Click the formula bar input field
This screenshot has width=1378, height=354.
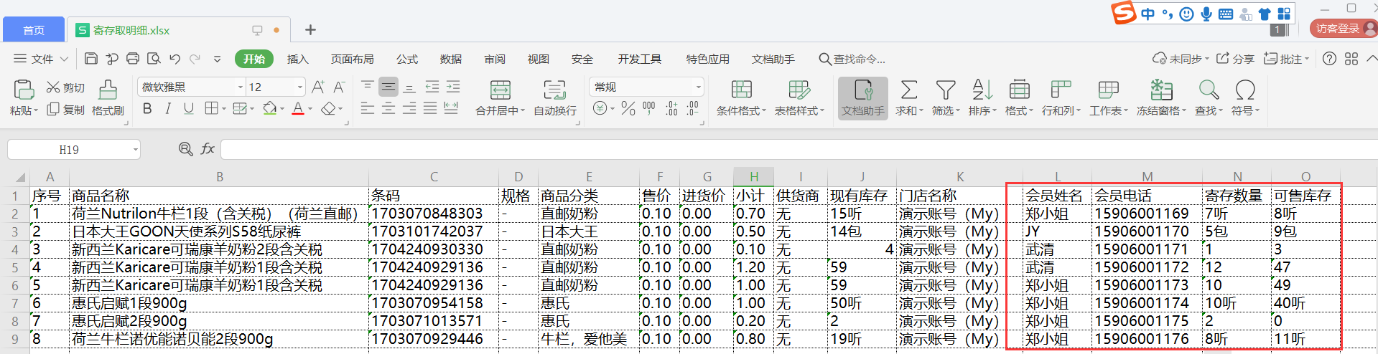coord(799,149)
